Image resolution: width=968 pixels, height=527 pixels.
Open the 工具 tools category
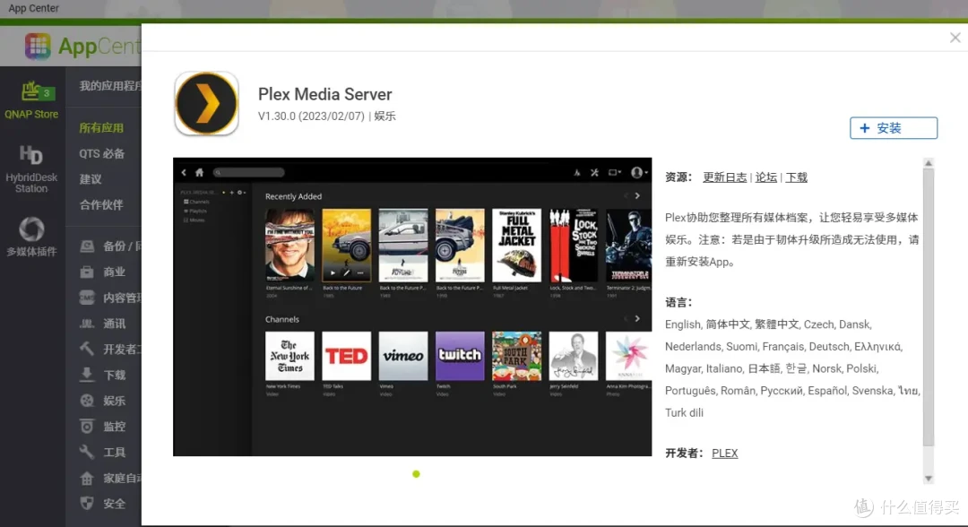click(102, 453)
